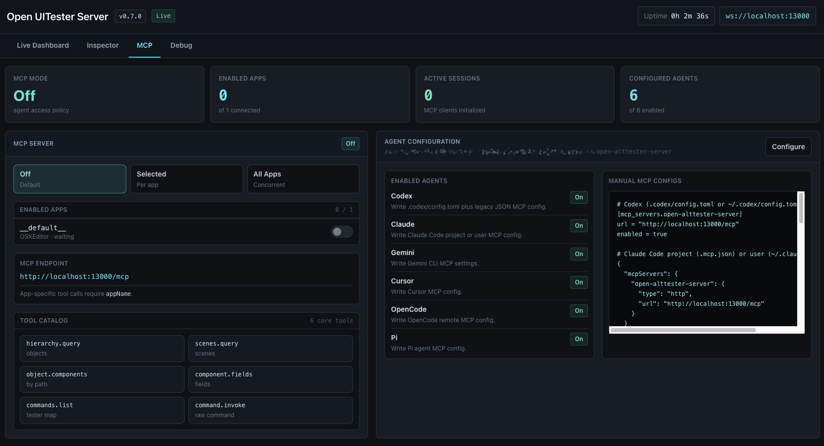824x446 pixels.
Task: Toggle the Cursor agent On button
Action: [579, 282]
